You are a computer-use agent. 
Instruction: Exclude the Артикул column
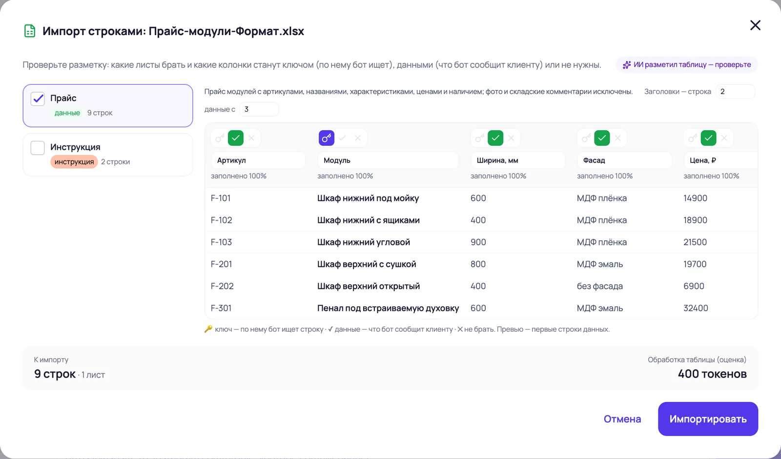pyautogui.click(x=251, y=138)
